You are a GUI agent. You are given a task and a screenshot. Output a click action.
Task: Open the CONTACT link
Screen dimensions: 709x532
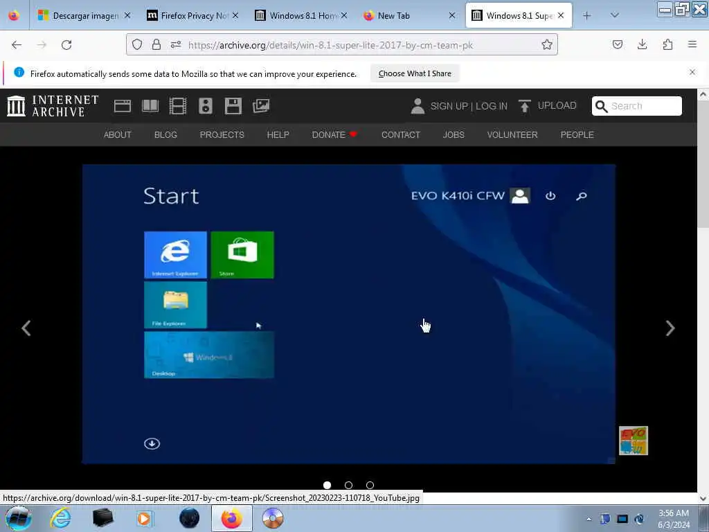[401, 135]
